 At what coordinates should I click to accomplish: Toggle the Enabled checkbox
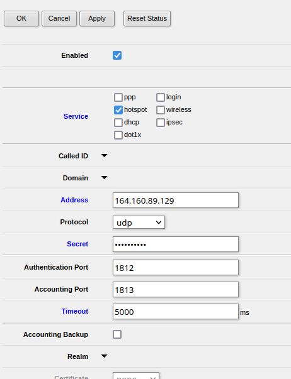point(117,55)
